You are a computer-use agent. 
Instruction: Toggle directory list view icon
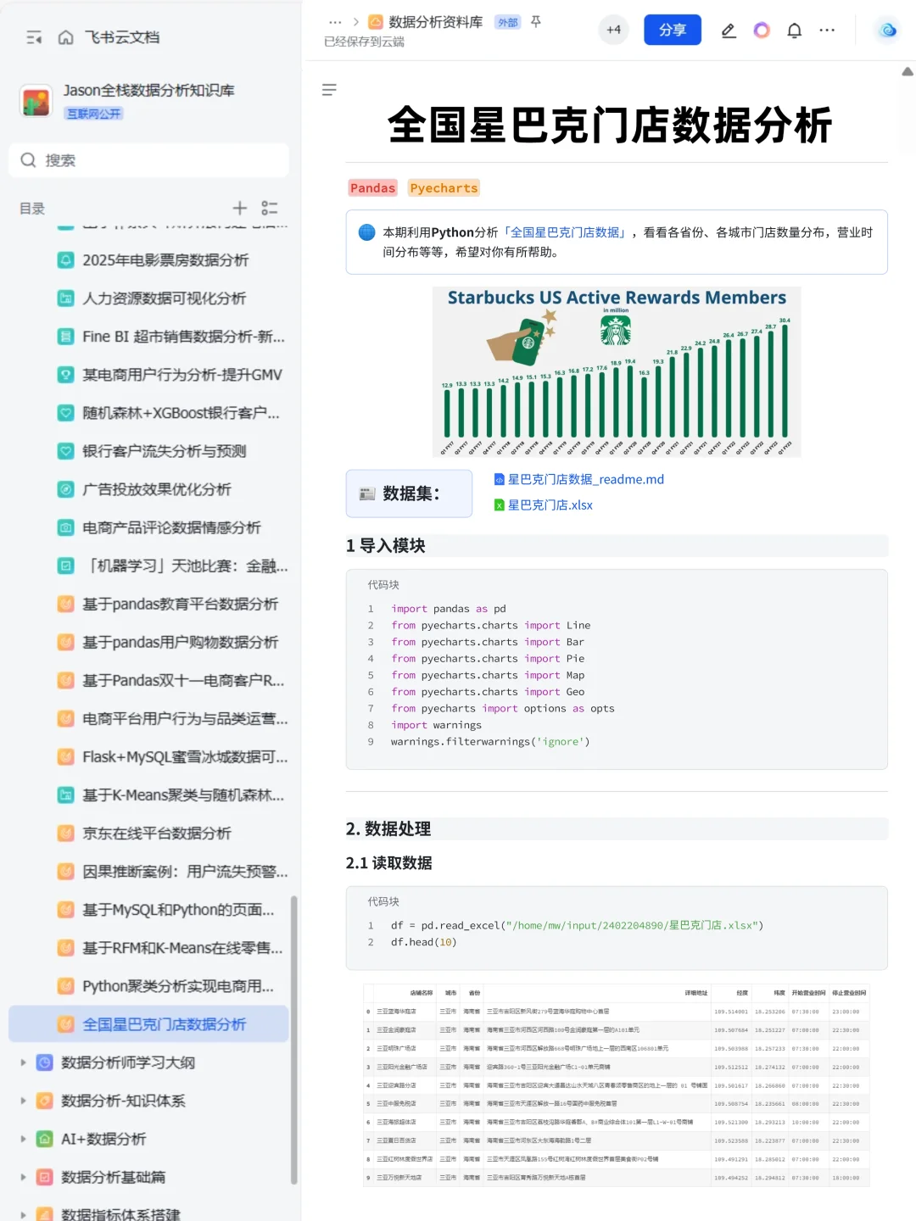270,208
